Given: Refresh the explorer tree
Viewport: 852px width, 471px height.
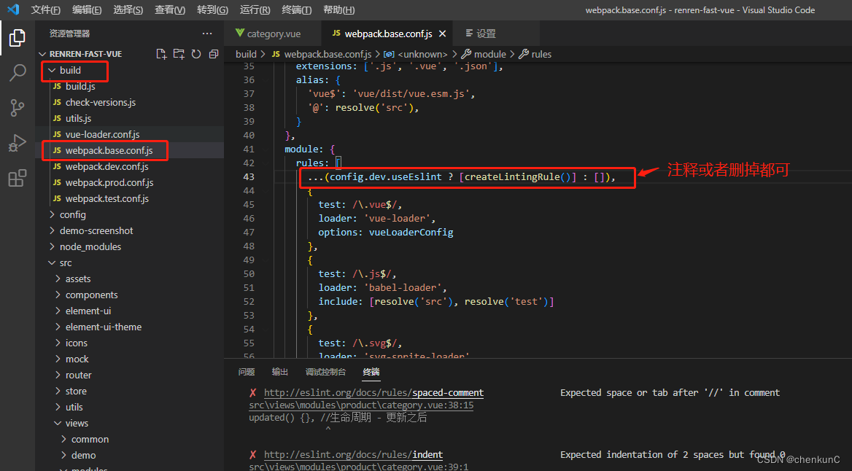Looking at the screenshot, I should [x=196, y=54].
